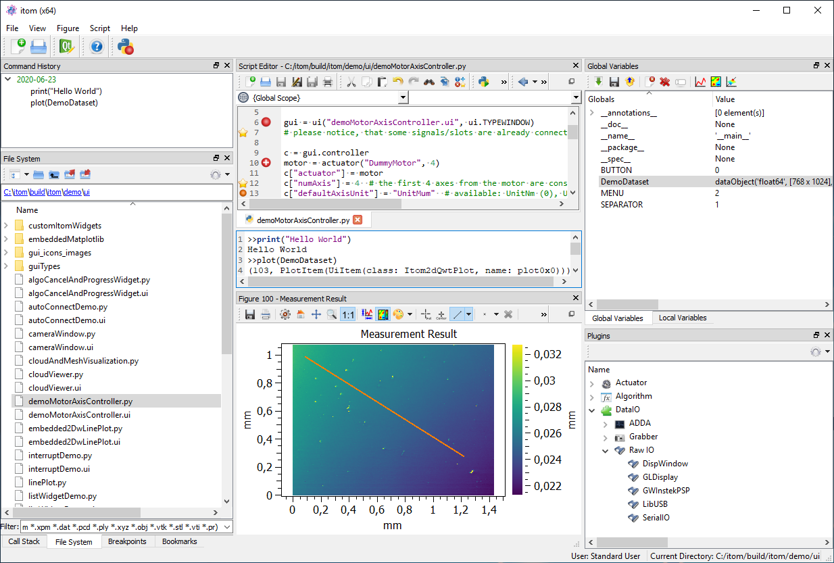Switch to the Local Variables tab
The height and width of the screenshot is (563, 834).
pyautogui.click(x=683, y=318)
